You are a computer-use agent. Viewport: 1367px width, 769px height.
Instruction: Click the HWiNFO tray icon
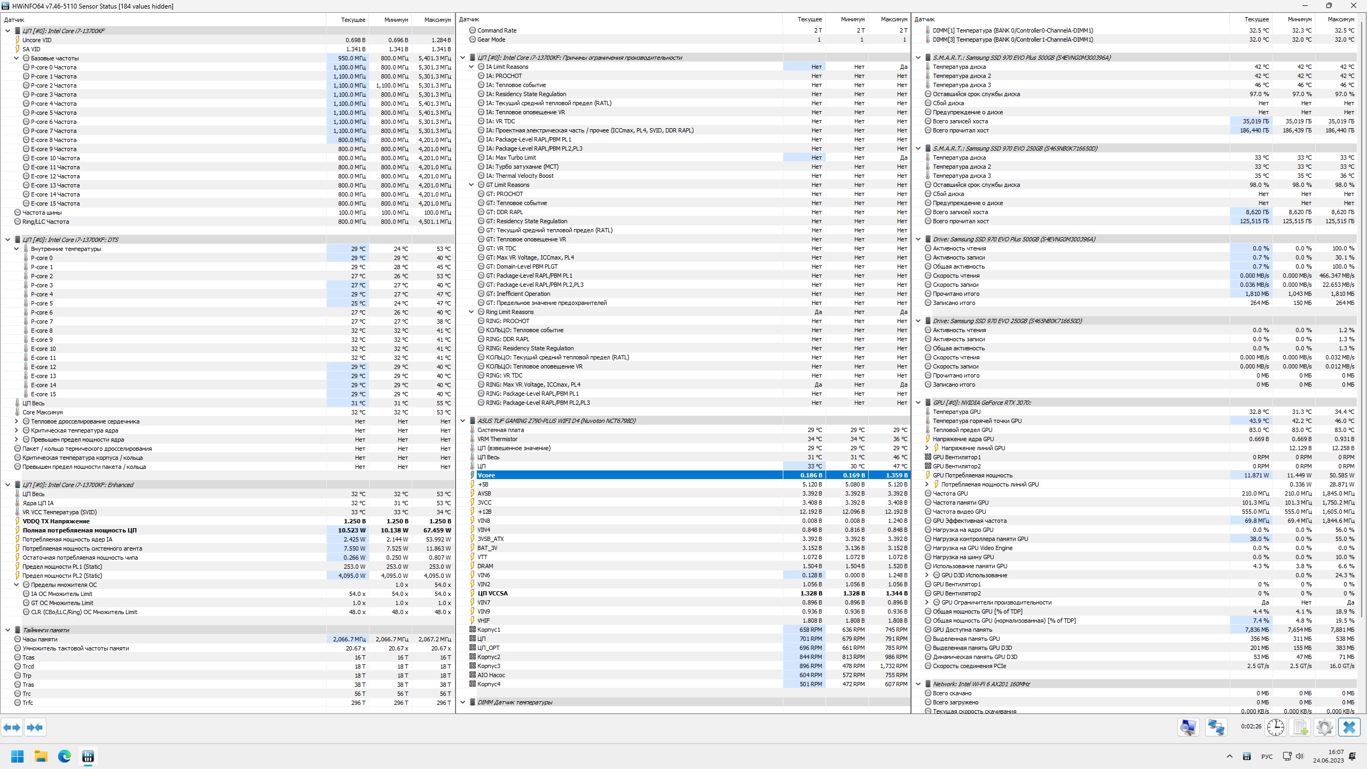1247,756
